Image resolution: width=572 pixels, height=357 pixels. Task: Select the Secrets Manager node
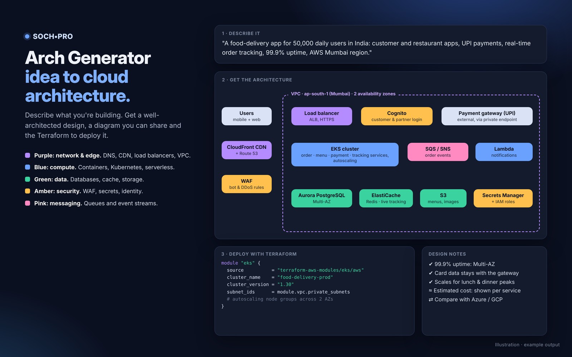503,198
